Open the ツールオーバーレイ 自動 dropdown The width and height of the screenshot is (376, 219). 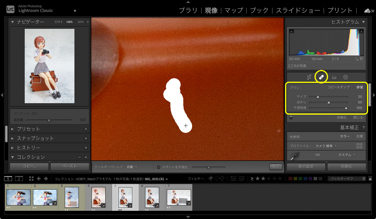[132, 167]
